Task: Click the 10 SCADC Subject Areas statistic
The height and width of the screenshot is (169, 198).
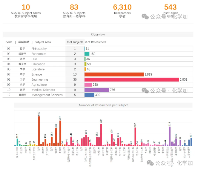Action: pos(26,10)
